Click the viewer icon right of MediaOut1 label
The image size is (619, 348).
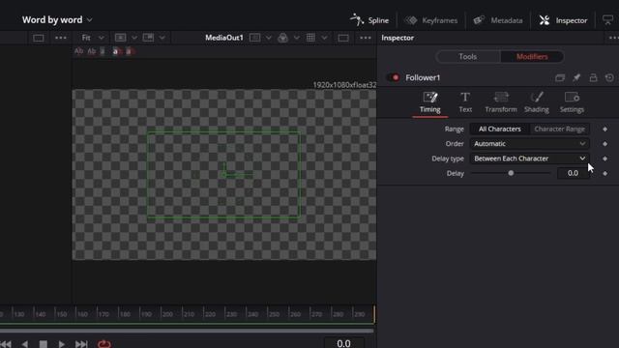[255, 38]
